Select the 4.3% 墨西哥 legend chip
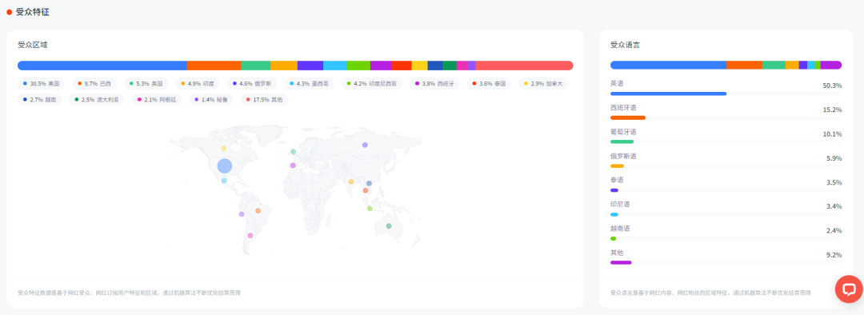 click(309, 84)
